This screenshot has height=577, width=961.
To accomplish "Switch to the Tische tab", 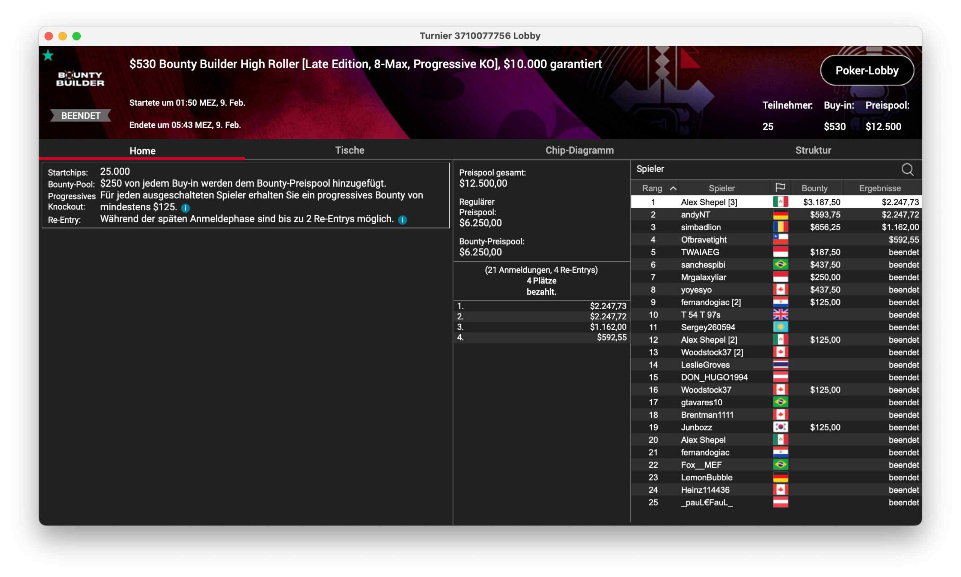I will pyautogui.click(x=349, y=150).
